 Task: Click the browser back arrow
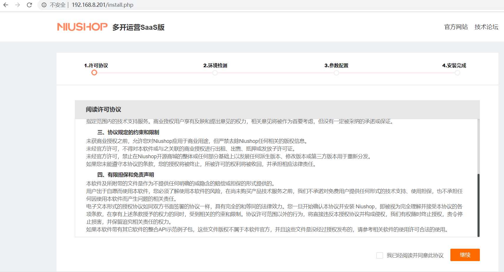[6, 5]
